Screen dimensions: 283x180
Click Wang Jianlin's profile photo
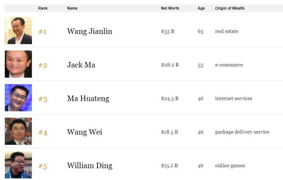[18, 31]
